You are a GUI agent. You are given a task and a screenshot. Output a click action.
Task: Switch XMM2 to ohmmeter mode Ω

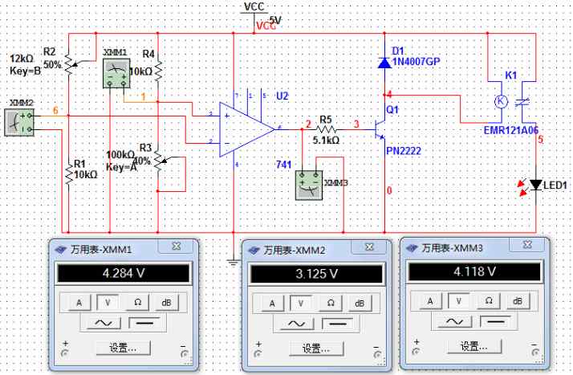[x=331, y=303]
